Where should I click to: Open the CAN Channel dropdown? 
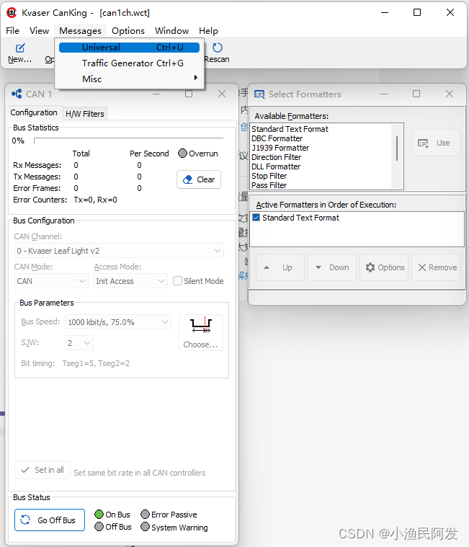pyautogui.click(x=119, y=251)
